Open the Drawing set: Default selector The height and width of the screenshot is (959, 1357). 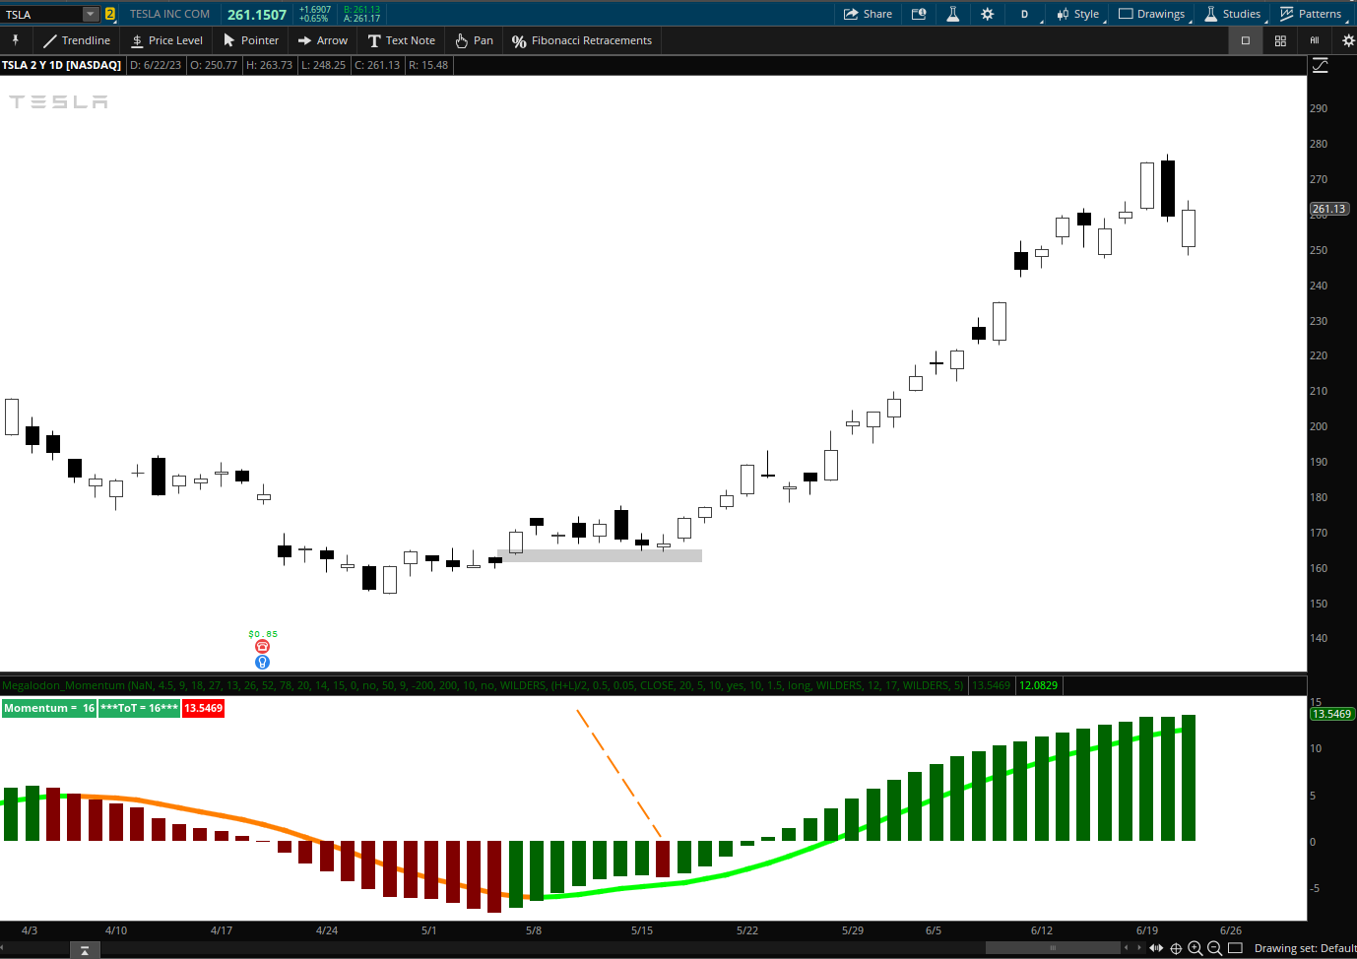1305,948
